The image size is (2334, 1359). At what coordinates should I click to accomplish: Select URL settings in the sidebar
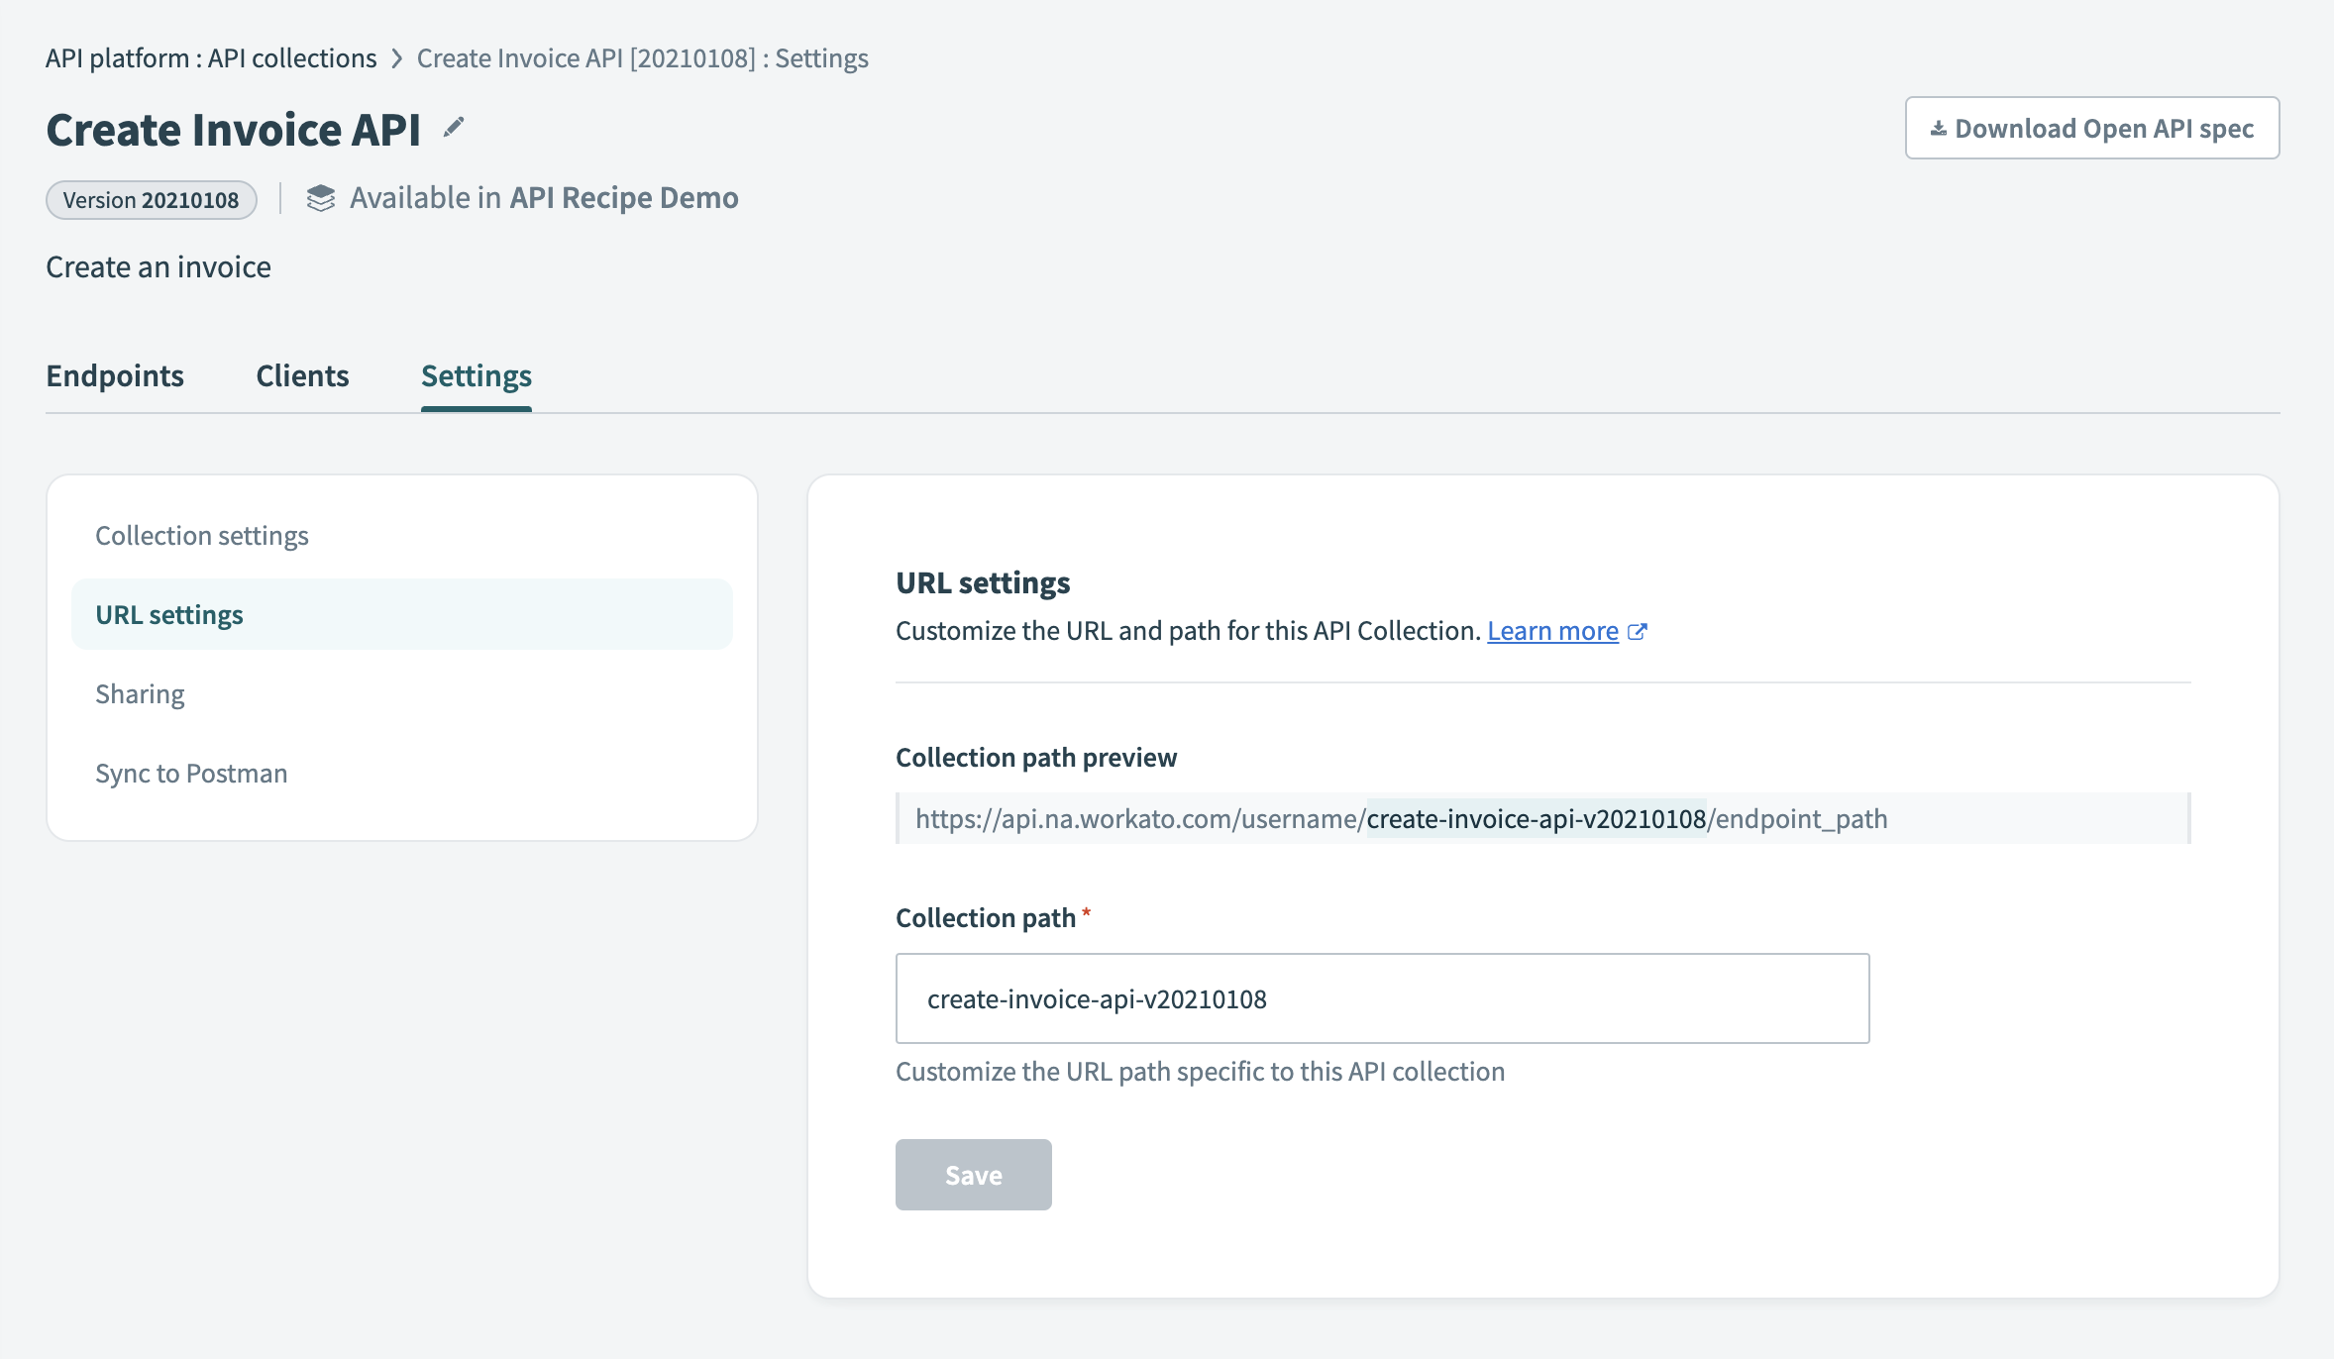pyautogui.click(x=169, y=614)
